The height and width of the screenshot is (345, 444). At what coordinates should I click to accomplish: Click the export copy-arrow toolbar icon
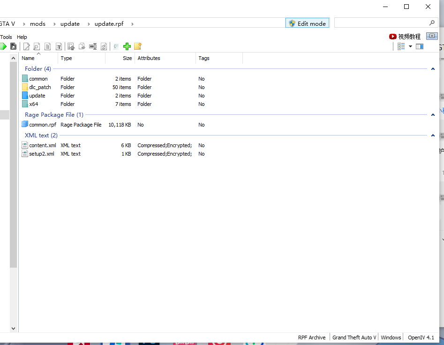pos(82,46)
